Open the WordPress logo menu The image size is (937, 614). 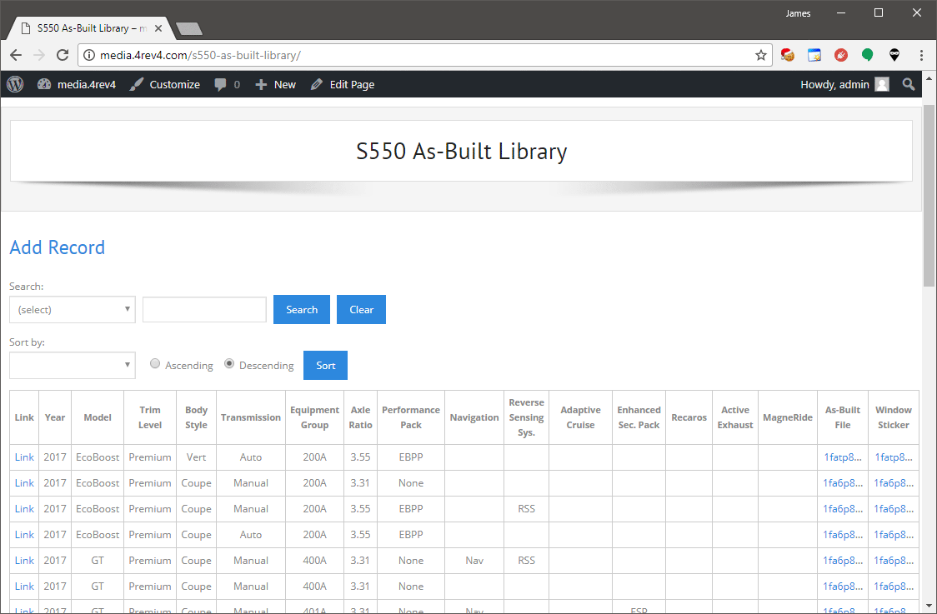pos(15,84)
